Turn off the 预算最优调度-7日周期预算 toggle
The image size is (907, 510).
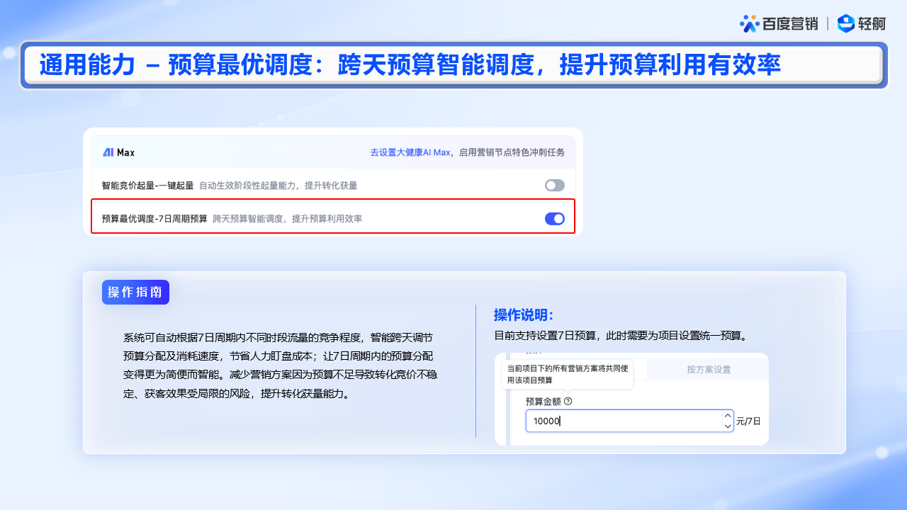pyautogui.click(x=555, y=219)
